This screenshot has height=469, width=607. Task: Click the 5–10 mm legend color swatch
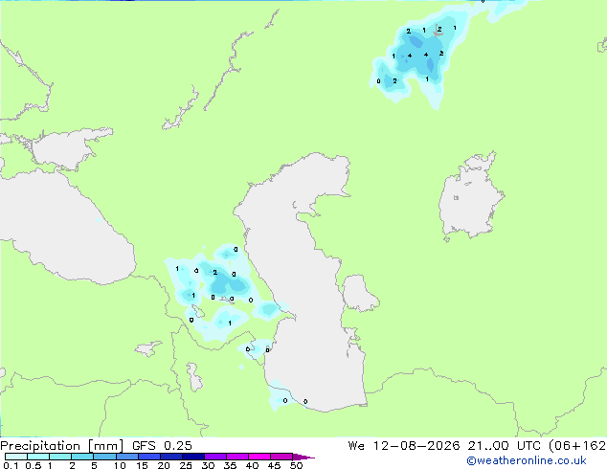105,457
